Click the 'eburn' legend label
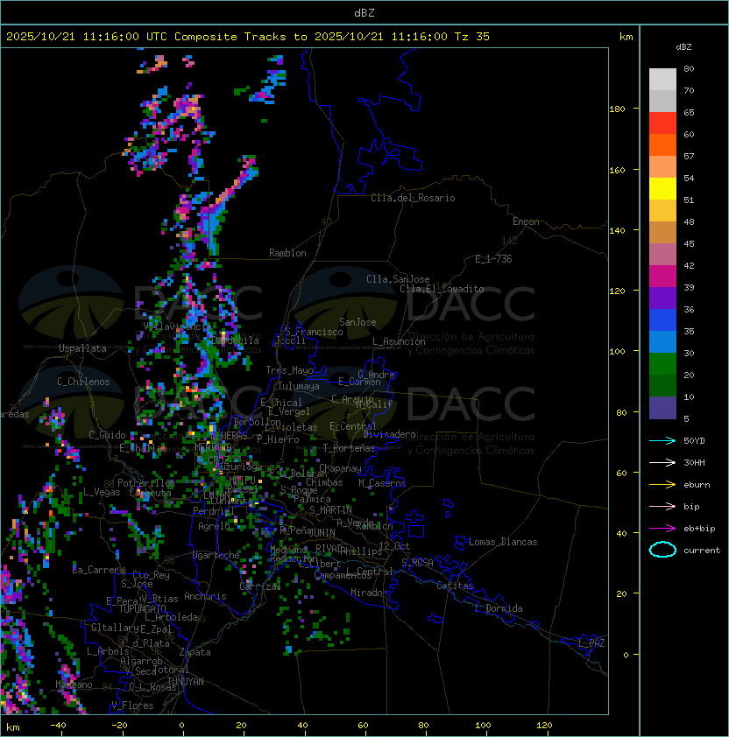Viewport: 729px width, 737px height. coord(697,485)
